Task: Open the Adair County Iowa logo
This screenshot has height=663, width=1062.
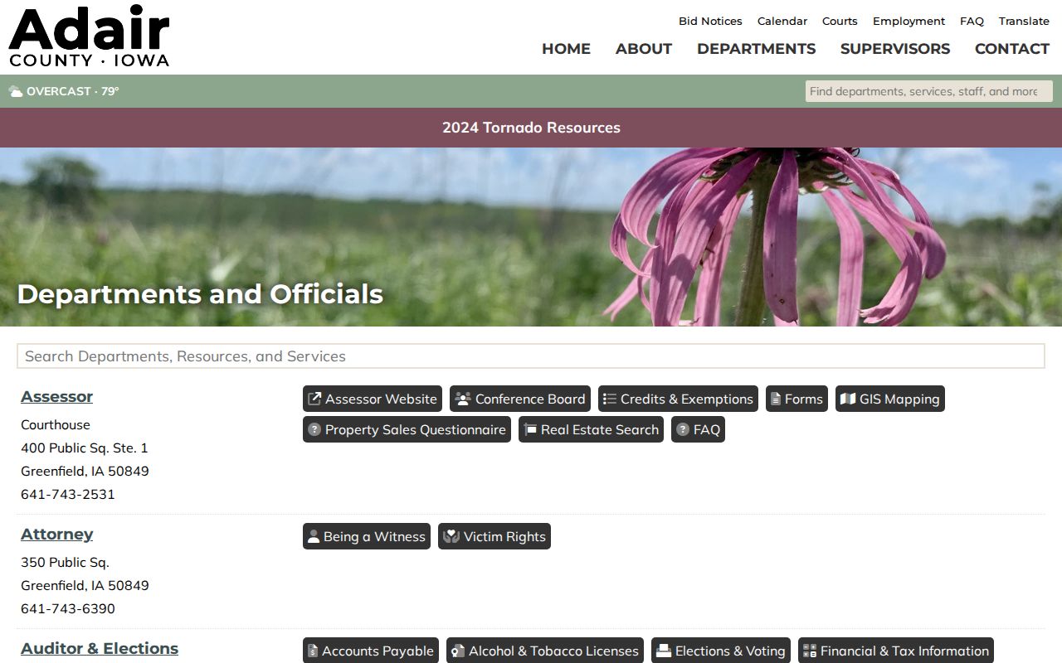Action: coord(89,37)
